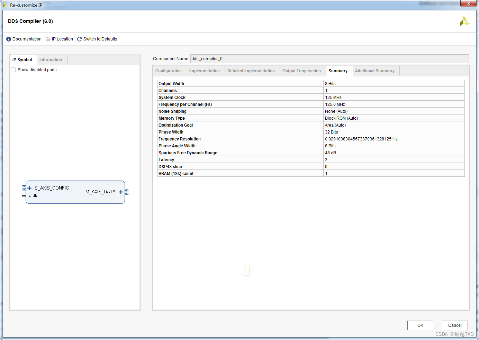Select the DSP48 slice row label
Viewport: 479px width, 340px height.
point(170,167)
